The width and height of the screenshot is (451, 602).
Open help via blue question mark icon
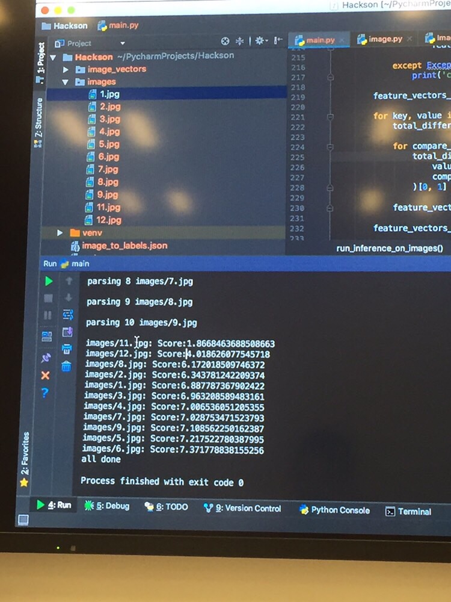coord(44,393)
